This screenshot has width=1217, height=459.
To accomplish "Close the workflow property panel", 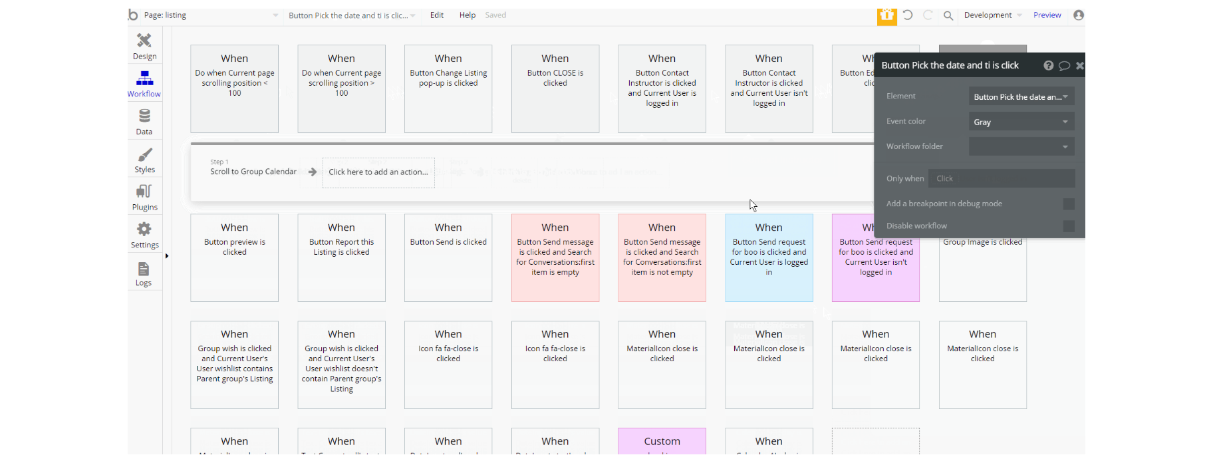I will [1079, 65].
